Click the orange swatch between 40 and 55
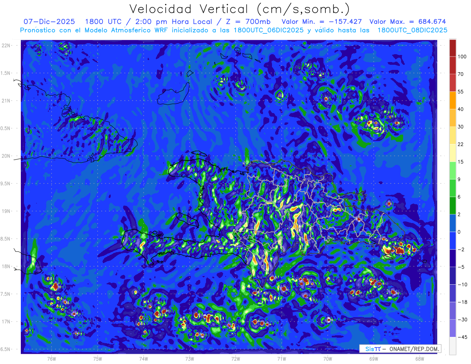The image size is (471, 364). click(453, 100)
